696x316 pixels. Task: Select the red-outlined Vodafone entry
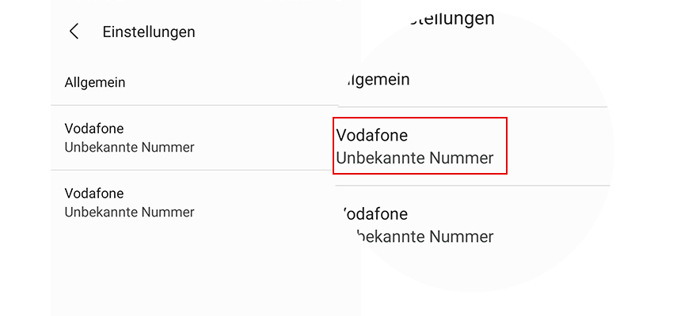(x=419, y=145)
